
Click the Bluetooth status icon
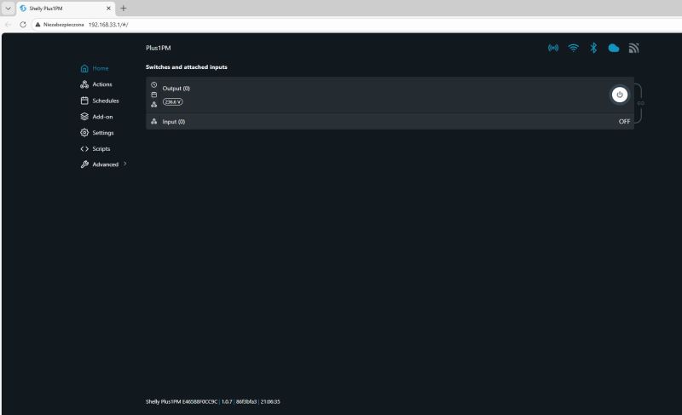click(x=593, y=48)
